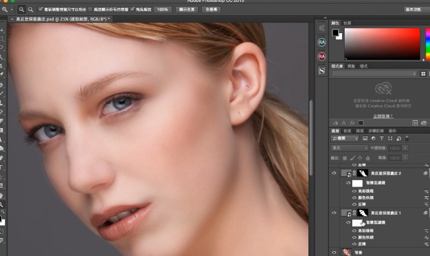Enable 縮放顯示所有的視窗 checkbox
The height and width of the screenshot is (256, 430).
pos(90,10)
